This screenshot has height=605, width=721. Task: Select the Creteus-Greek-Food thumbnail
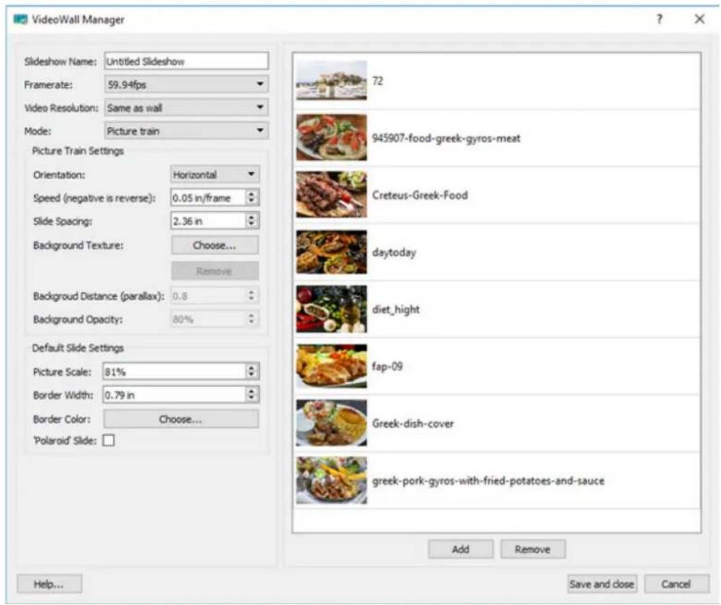[x=331, y=194]
